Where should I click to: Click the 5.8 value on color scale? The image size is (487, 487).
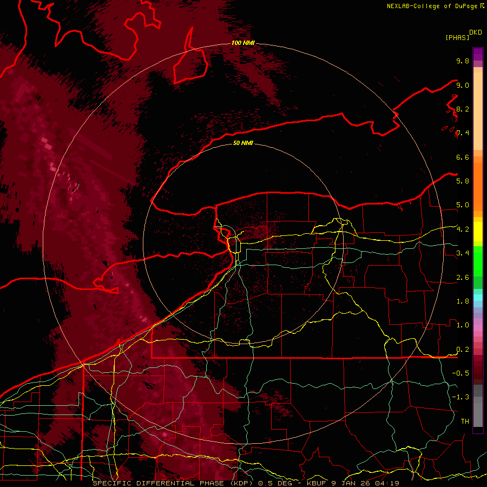click(x=463, y=181)
